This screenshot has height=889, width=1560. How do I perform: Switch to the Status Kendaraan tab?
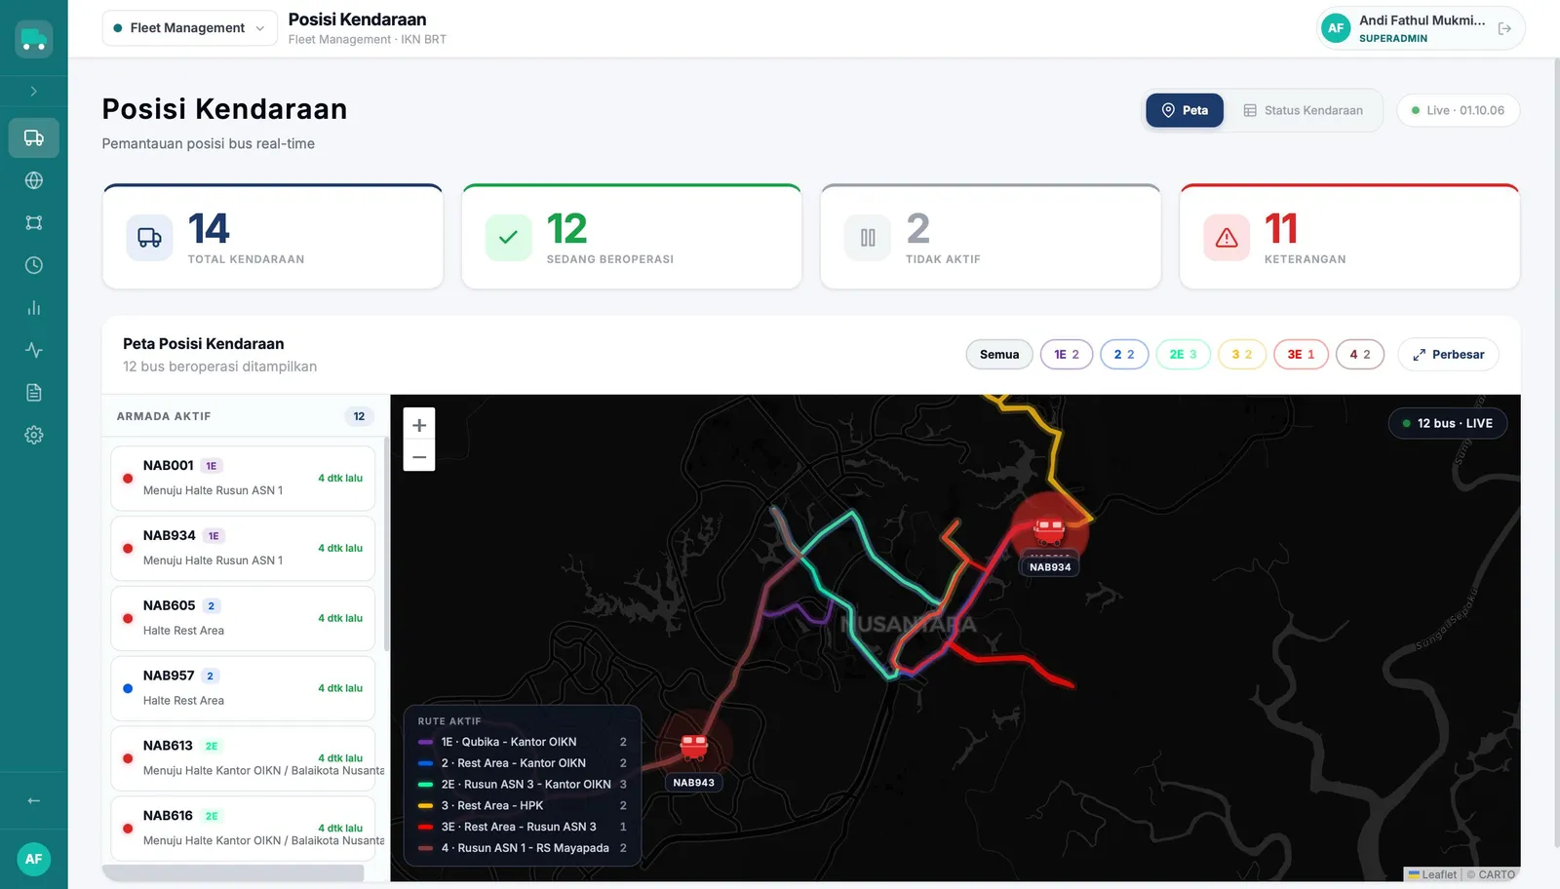1304,110
